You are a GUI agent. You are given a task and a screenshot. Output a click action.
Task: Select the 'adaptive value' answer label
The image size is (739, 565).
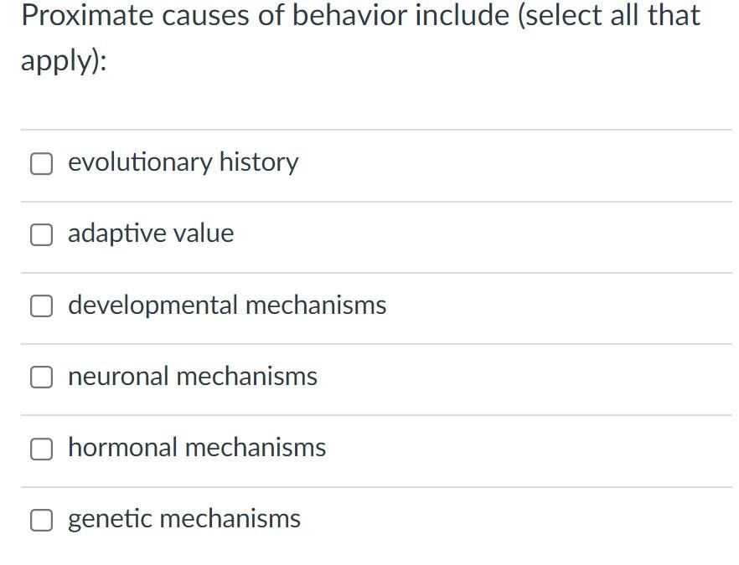(151, 234)
